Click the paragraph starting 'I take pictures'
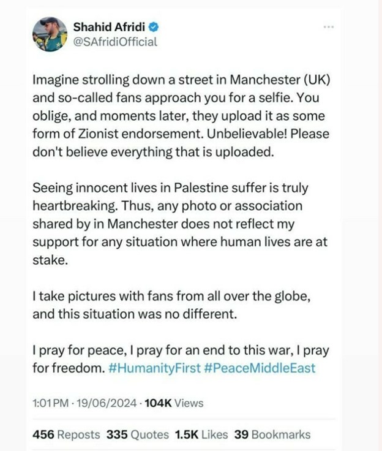Image resolution: width=382 pixels, height=451 pixels. pyautogui.click(x=171, y=305)
